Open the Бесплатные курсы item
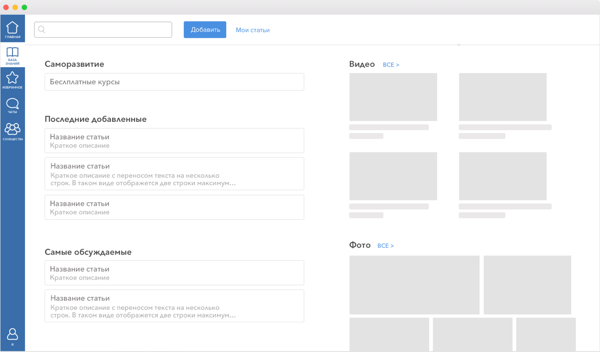Screen dimensions: 600x352 (174, 82)
